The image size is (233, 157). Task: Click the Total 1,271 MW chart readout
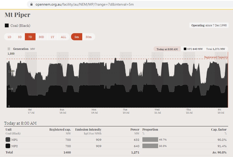(x=216, y=49)
